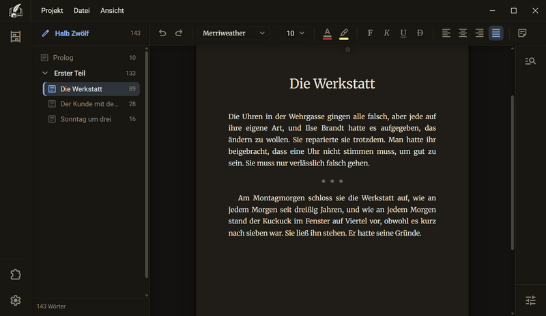
Task: Apply the red text color
Action: click(x=327, y=34)
